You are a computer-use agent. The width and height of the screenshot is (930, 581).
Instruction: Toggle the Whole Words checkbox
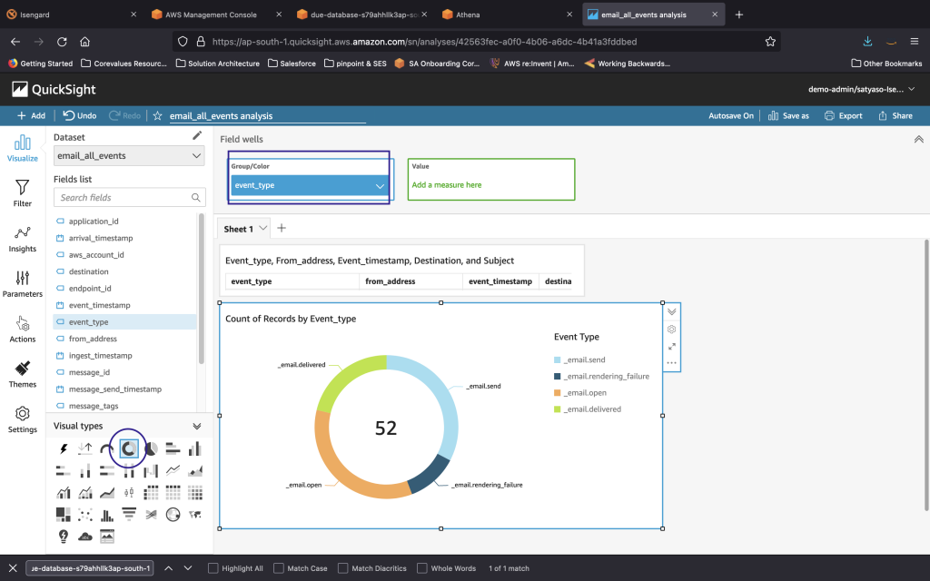(x=422, y=568)
